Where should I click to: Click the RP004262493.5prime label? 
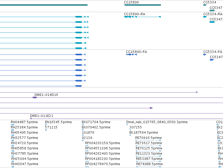(102, 154)
